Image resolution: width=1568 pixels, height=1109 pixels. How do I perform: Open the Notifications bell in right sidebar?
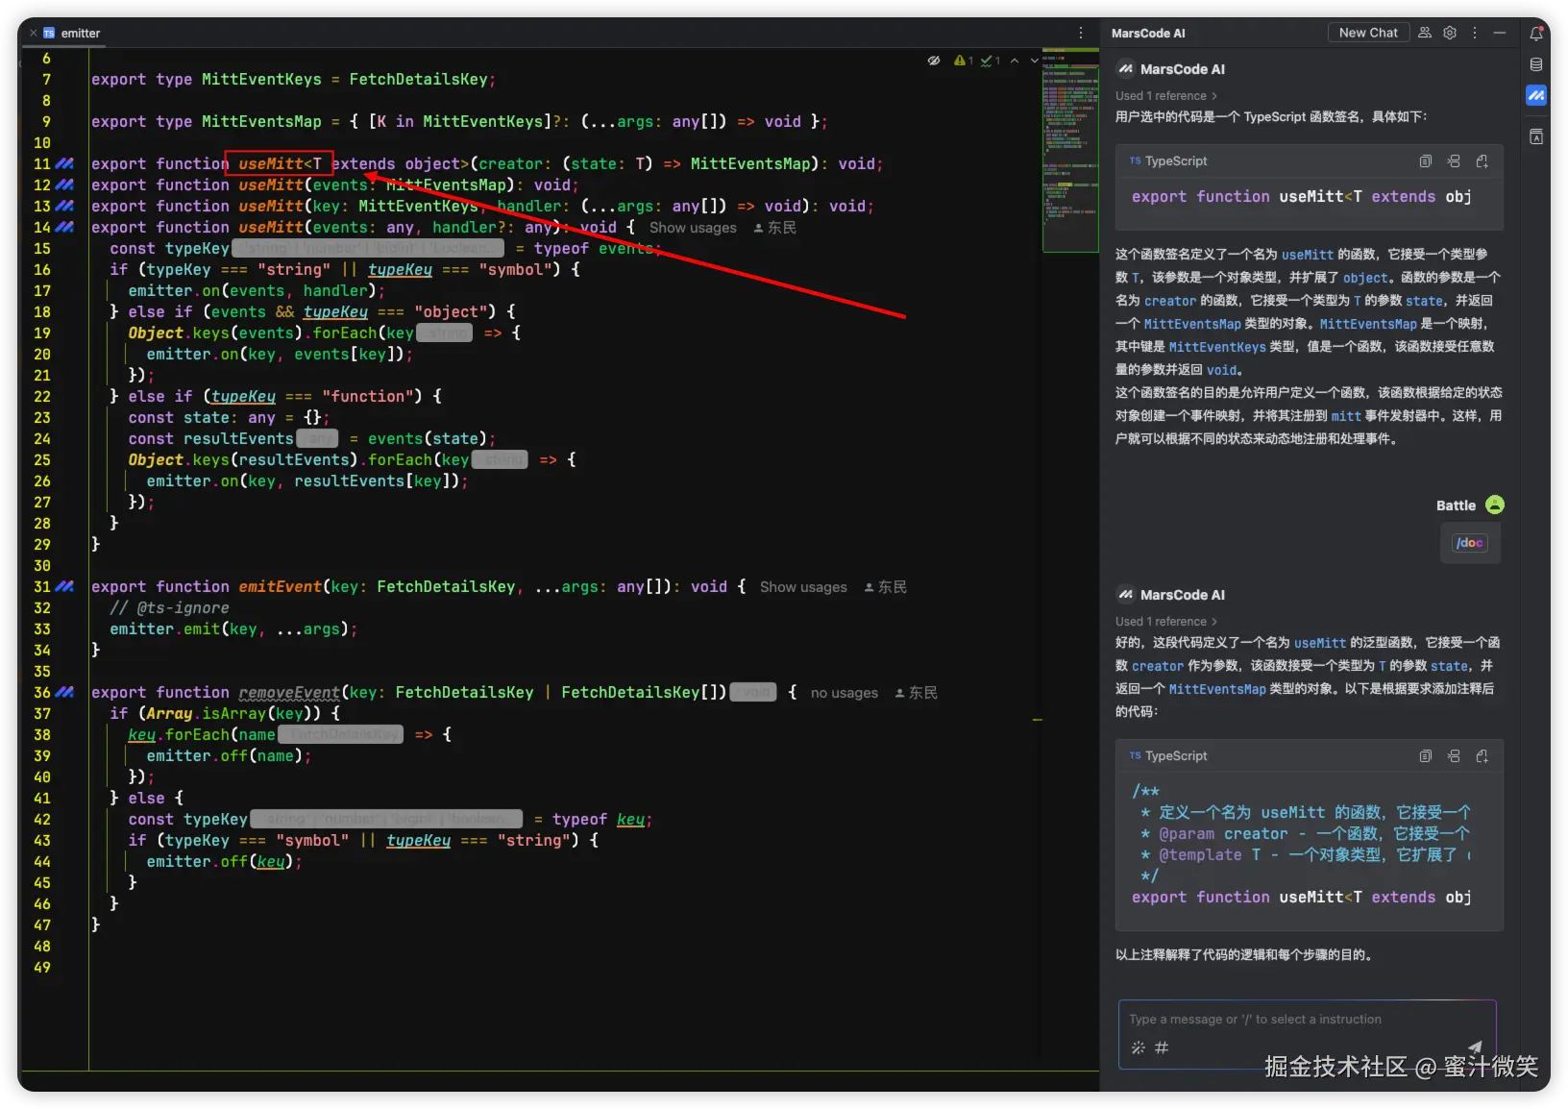click(1536, 34)
